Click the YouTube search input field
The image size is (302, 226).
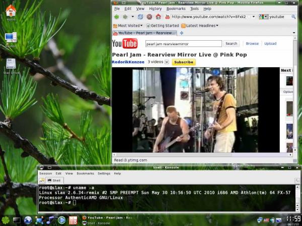tap(184, 44)
